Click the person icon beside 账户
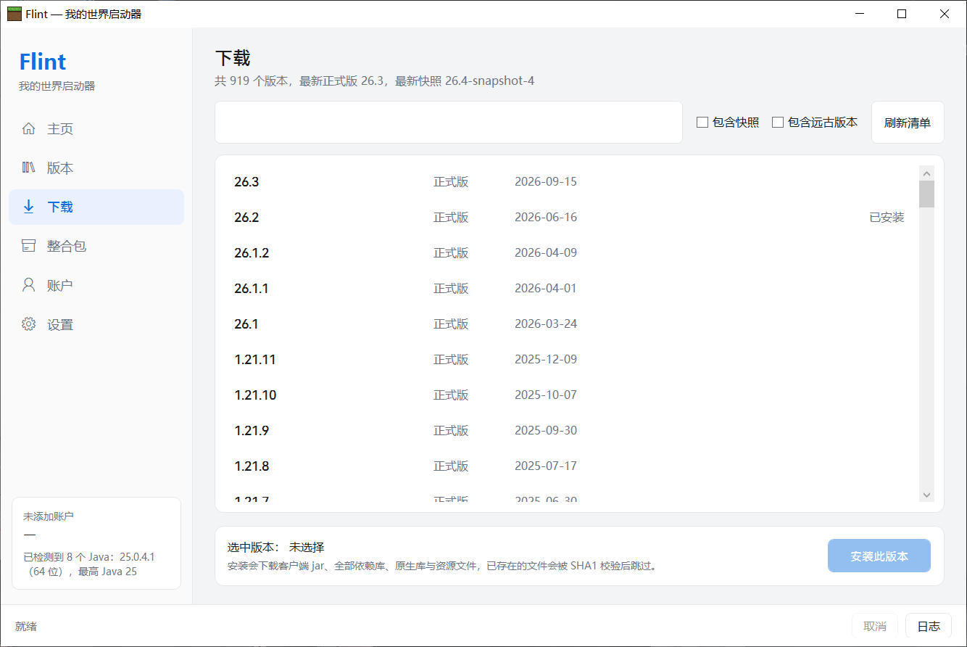 29,286
